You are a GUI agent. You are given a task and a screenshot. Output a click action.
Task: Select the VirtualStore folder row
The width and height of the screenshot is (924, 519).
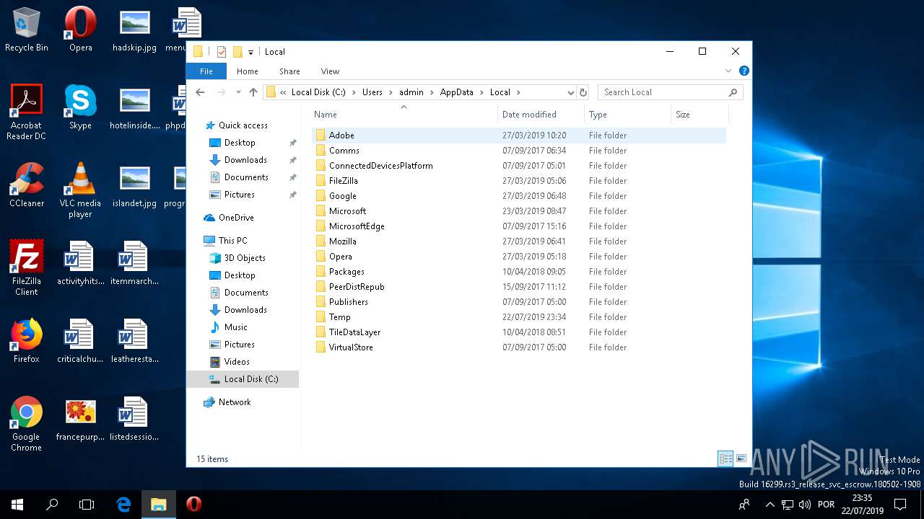pyautogui.click(x=519, y=347)
